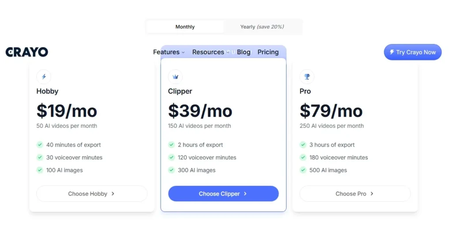
Task: Click the trophy Pro plan icon
Action: pyautogui.click(x=307, y=77)
